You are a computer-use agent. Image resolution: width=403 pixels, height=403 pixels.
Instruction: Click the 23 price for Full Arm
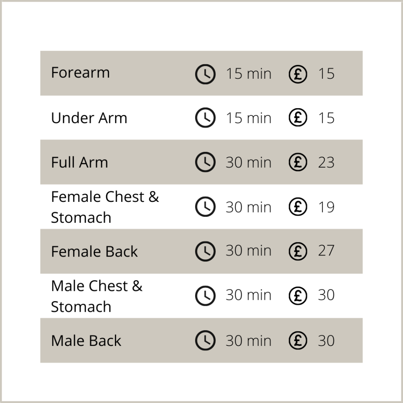click(x=326, y=163)
